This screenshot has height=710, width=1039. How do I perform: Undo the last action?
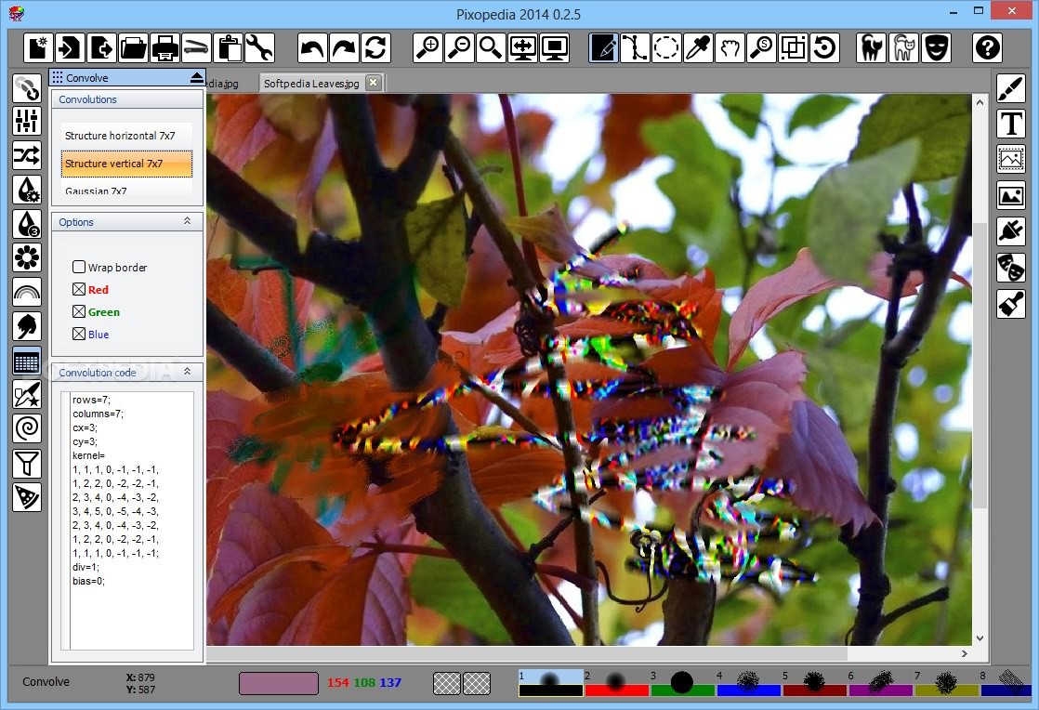click(312, 47)
